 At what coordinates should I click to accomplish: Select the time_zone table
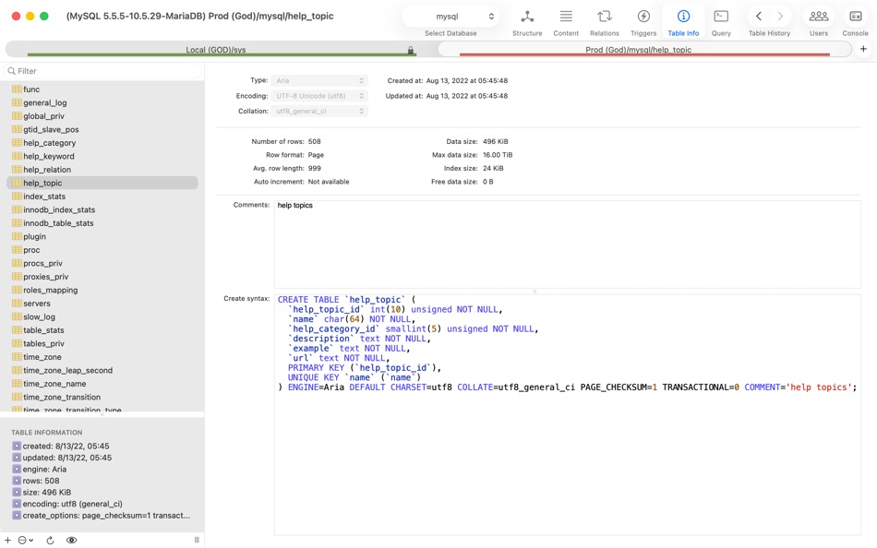pyautogui.click(x=102, y=357)
